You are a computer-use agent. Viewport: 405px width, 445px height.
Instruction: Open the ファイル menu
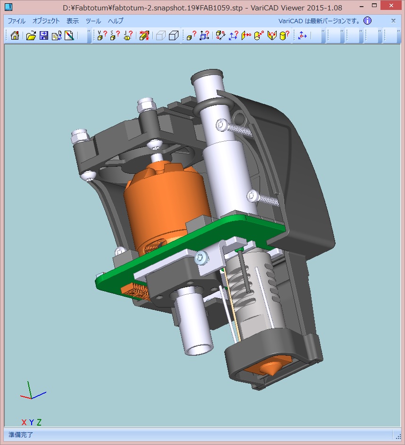[x=17, y=21]
